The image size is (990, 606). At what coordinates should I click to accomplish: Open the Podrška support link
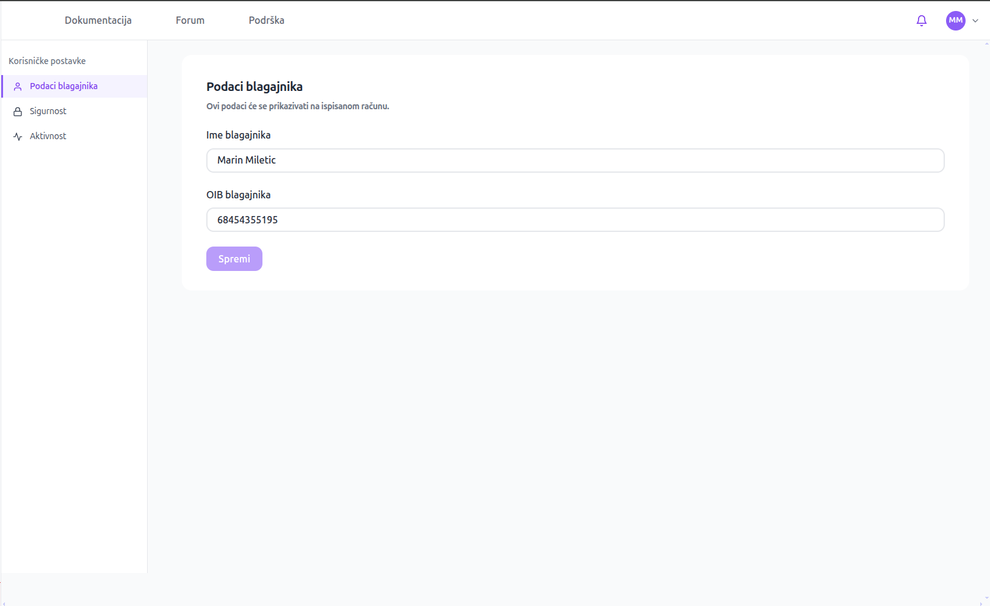pos(266,20)
